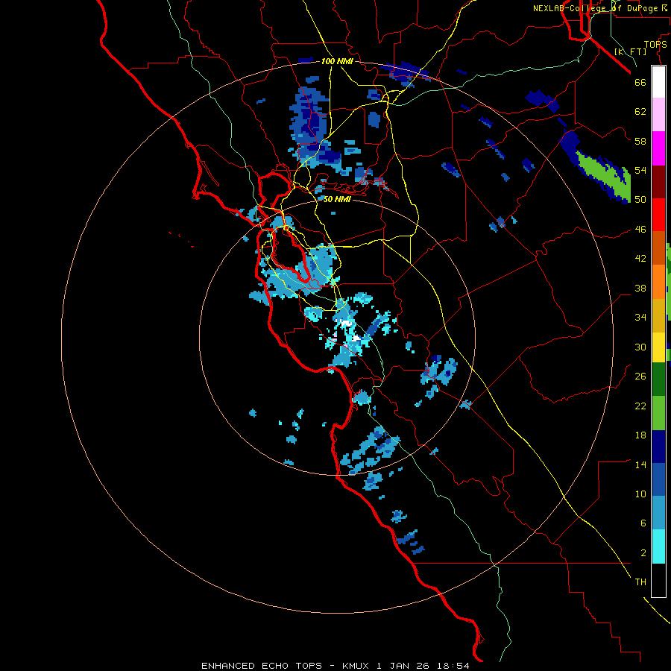Image resolution: width=671 pixels, height=671 pixels.
Task: Click the magenta legend swatch
Action: tap(658, 148)
